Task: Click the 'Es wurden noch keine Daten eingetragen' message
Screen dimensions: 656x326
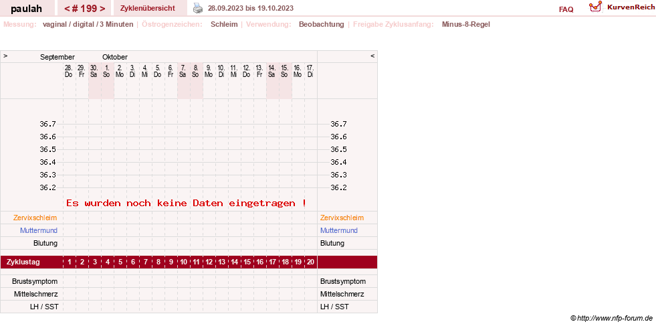Action: pos(186,203)
